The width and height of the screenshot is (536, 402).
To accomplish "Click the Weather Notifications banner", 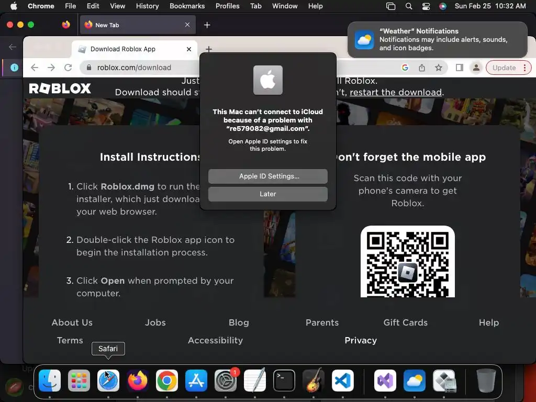I will pos(438,40).
